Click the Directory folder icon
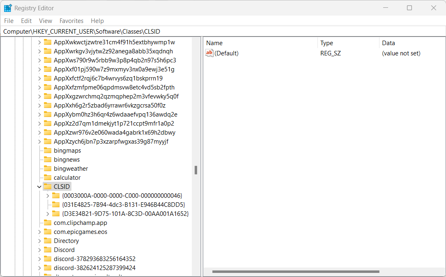The height and width of the screenshot is (277, 446). (48, 240)
